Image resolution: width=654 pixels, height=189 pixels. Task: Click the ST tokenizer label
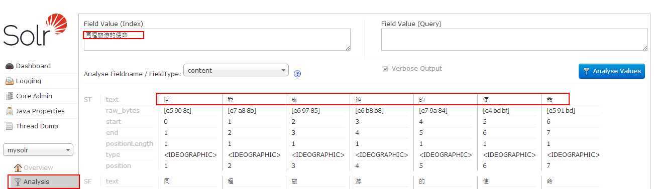(x=88, y=100)
